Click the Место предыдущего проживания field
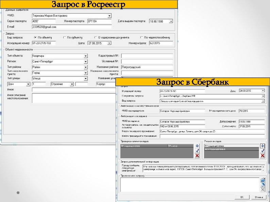The image size is (270, 202). coord(212,136)
